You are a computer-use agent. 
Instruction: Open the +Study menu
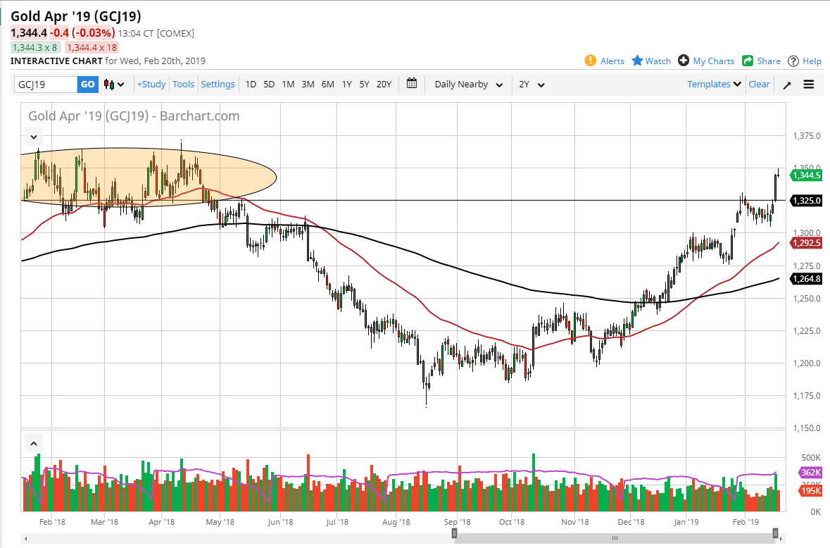(151, 85)
